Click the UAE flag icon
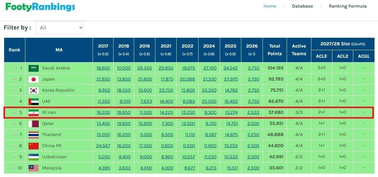The height and width of the screenshot is (177, 378). coord(34,102)
